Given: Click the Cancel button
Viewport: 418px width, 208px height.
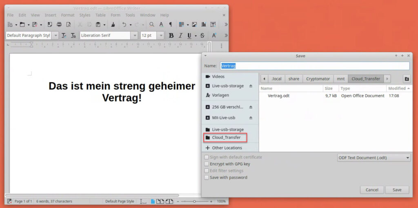Looking at the screenshot, I should pos(371,190).
